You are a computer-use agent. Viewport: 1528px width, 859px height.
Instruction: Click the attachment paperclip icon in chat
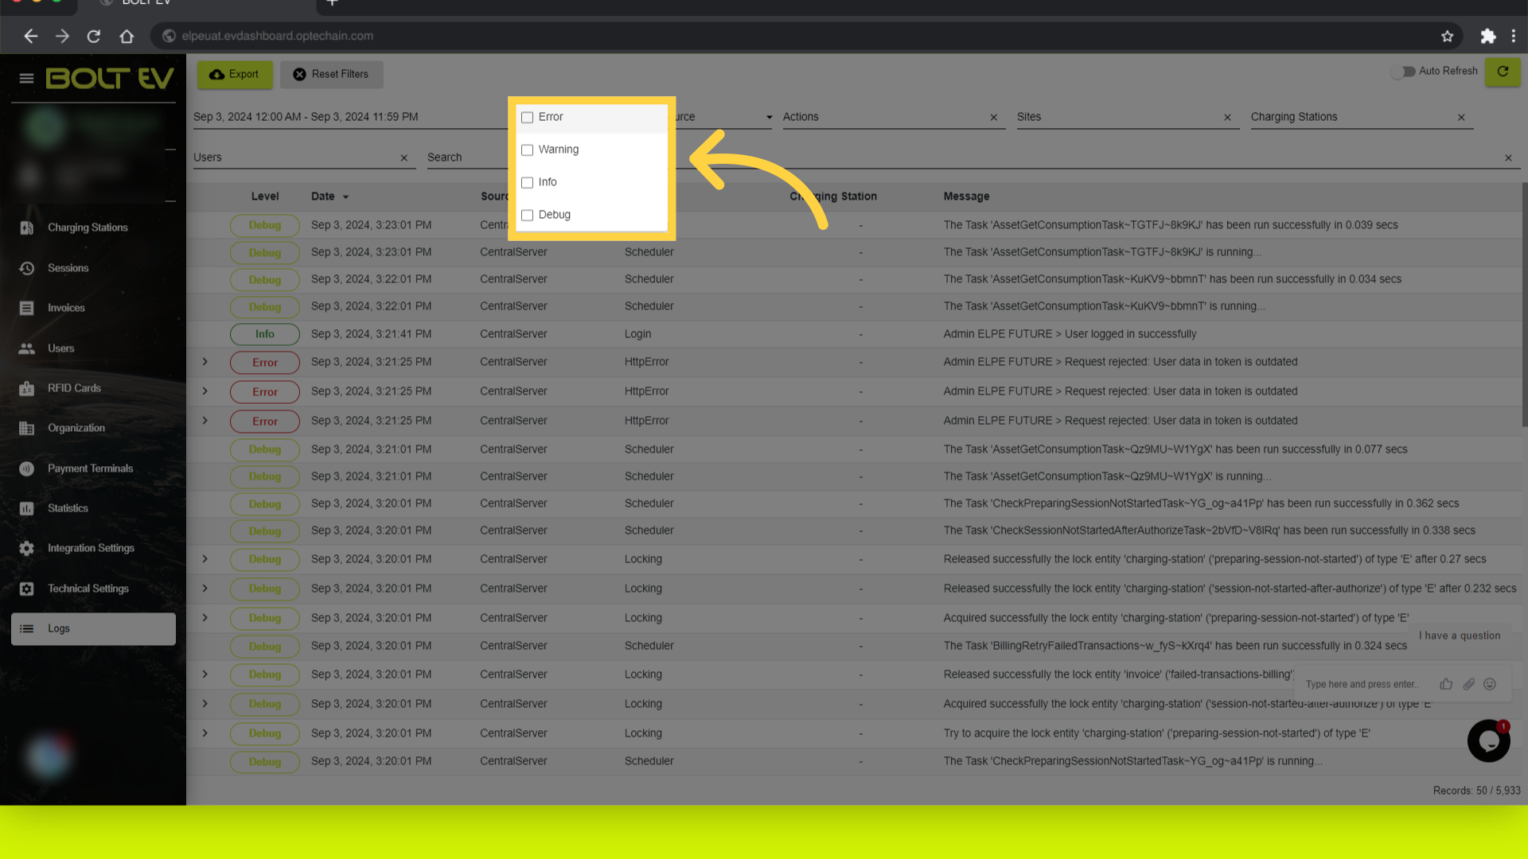click(1468, 684)
